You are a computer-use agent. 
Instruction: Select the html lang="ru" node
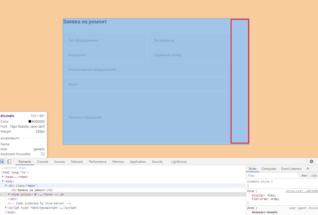(x=15, y=172)
